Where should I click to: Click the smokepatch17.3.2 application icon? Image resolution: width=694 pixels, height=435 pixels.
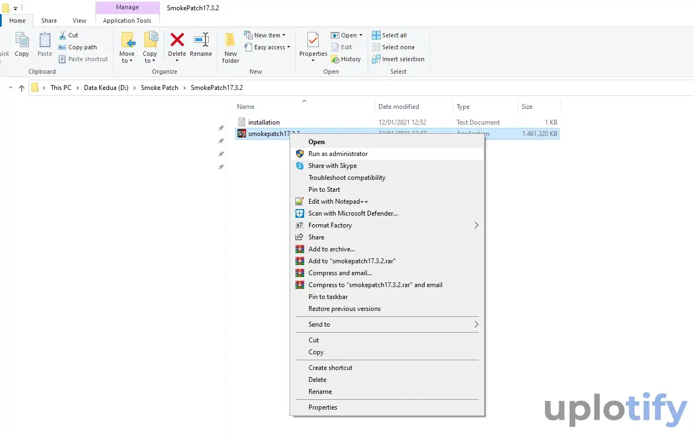[242, 134]
